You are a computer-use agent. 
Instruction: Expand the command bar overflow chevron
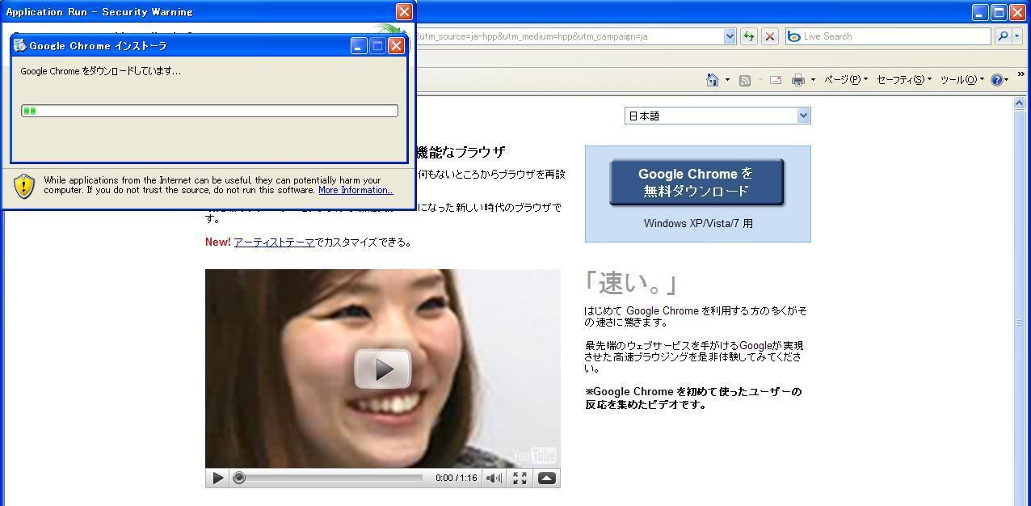tap(1021, 74)
